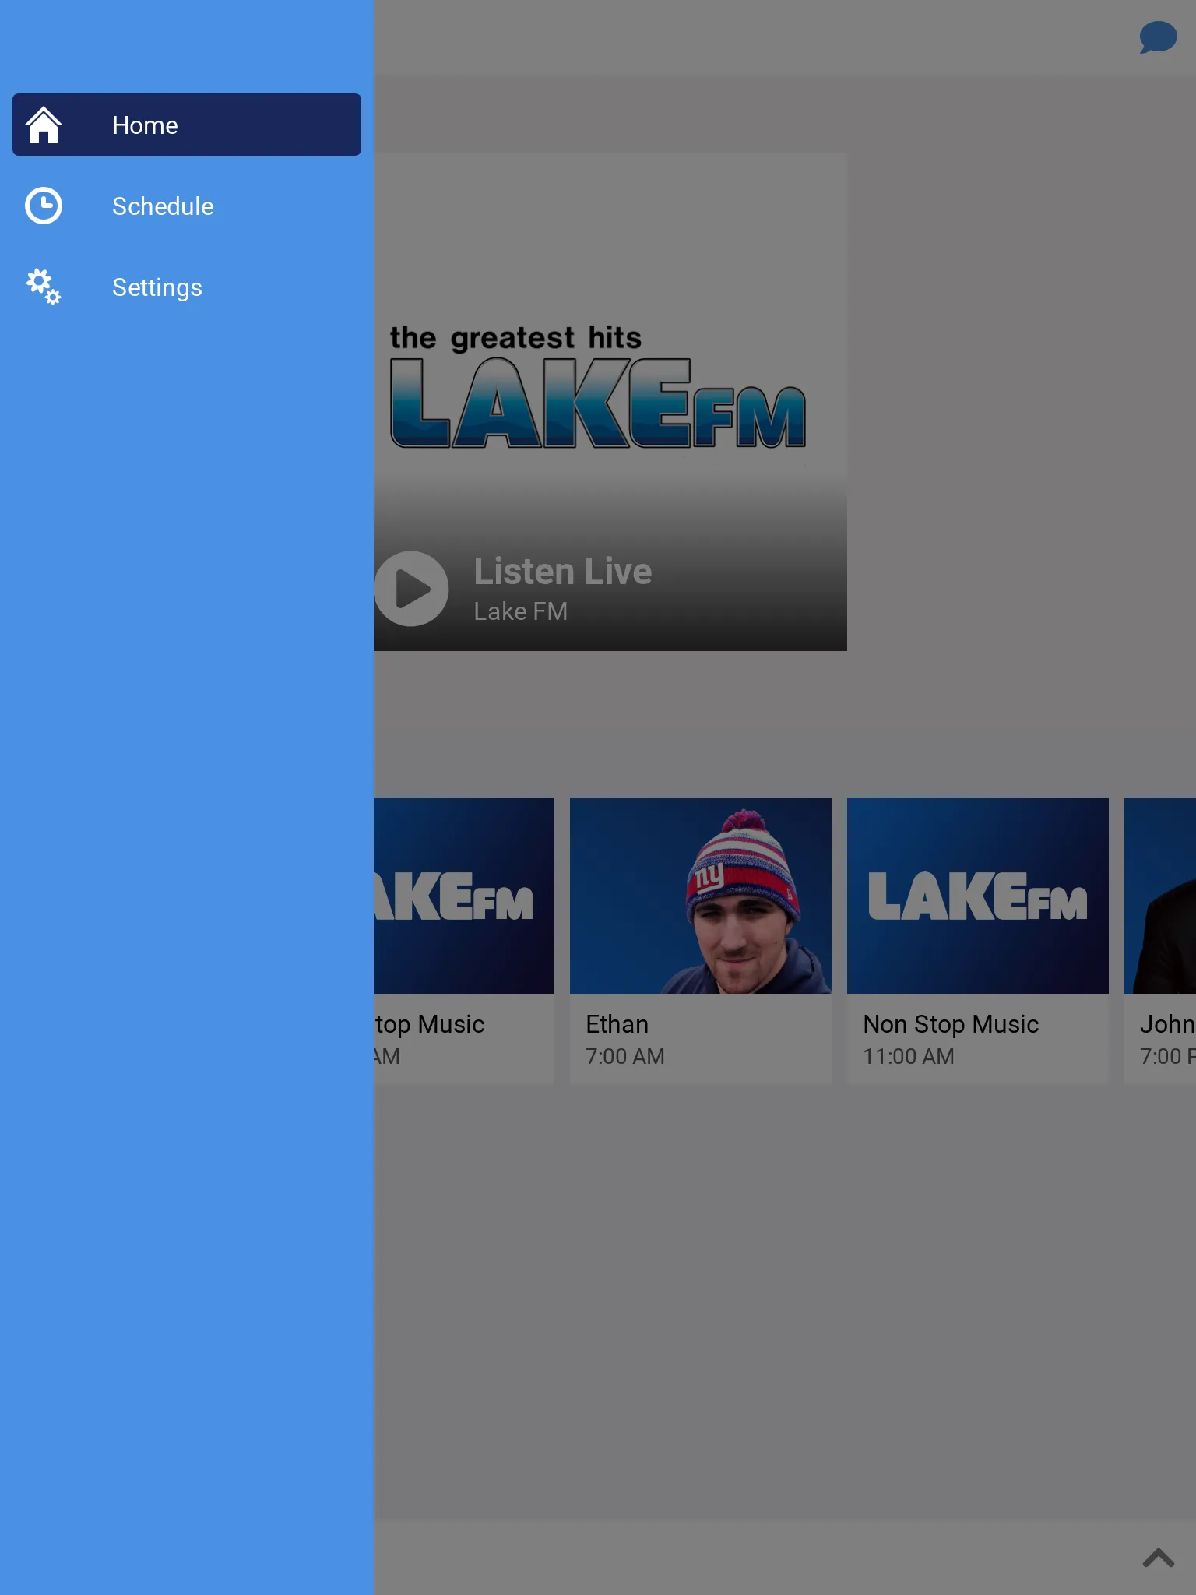Tap the 7:00 AM time under Ethan
The width and height of the screenshot is (1196, 1595).
click(625, 1056)
